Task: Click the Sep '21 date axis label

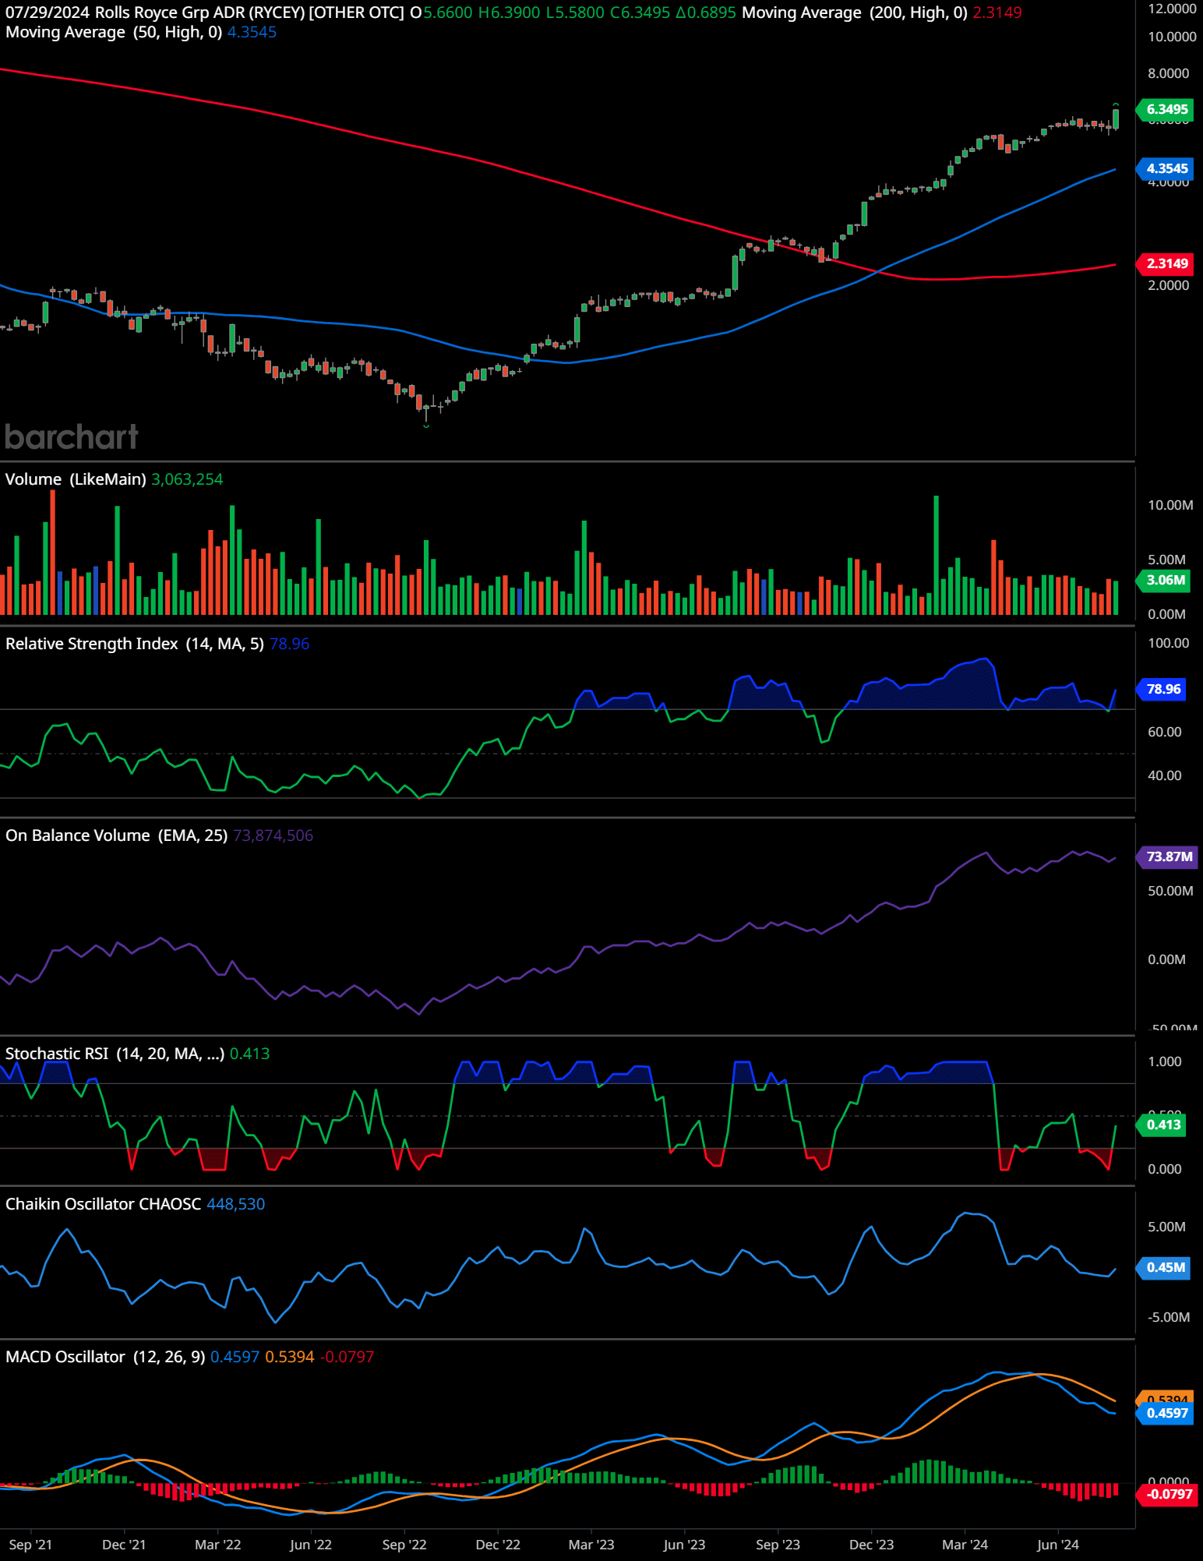Action: pyautogui.click(x=30, y=1545)
